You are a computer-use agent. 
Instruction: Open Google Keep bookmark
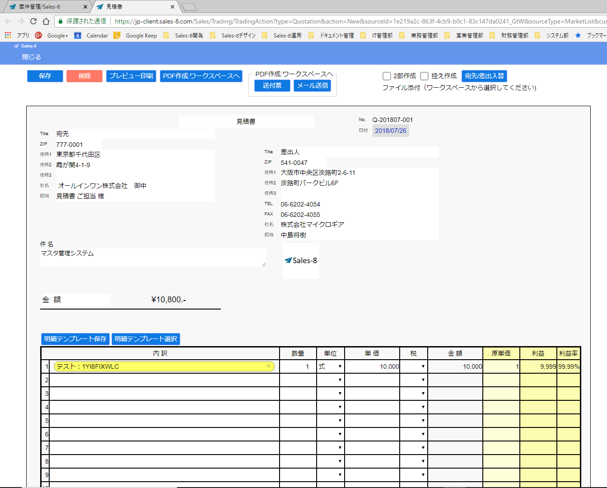[x=135, y=35]
